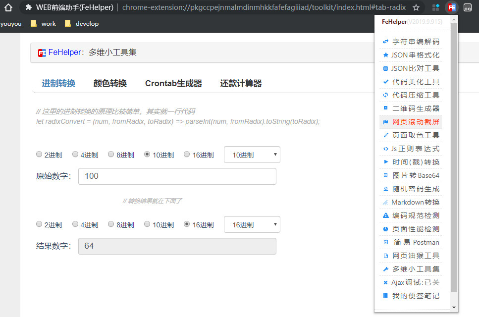Viewport: 479px width, 317px height.
Task: Select result 16进制 radio button
Action: pos(187,224)
